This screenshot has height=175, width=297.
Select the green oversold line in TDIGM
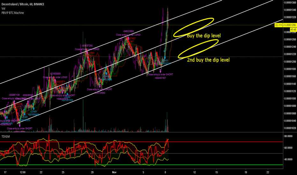pos(141,165)
